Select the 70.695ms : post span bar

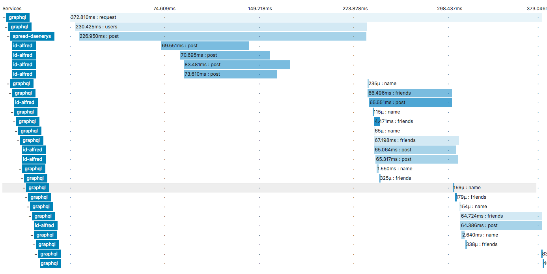[x=225, y=55]
